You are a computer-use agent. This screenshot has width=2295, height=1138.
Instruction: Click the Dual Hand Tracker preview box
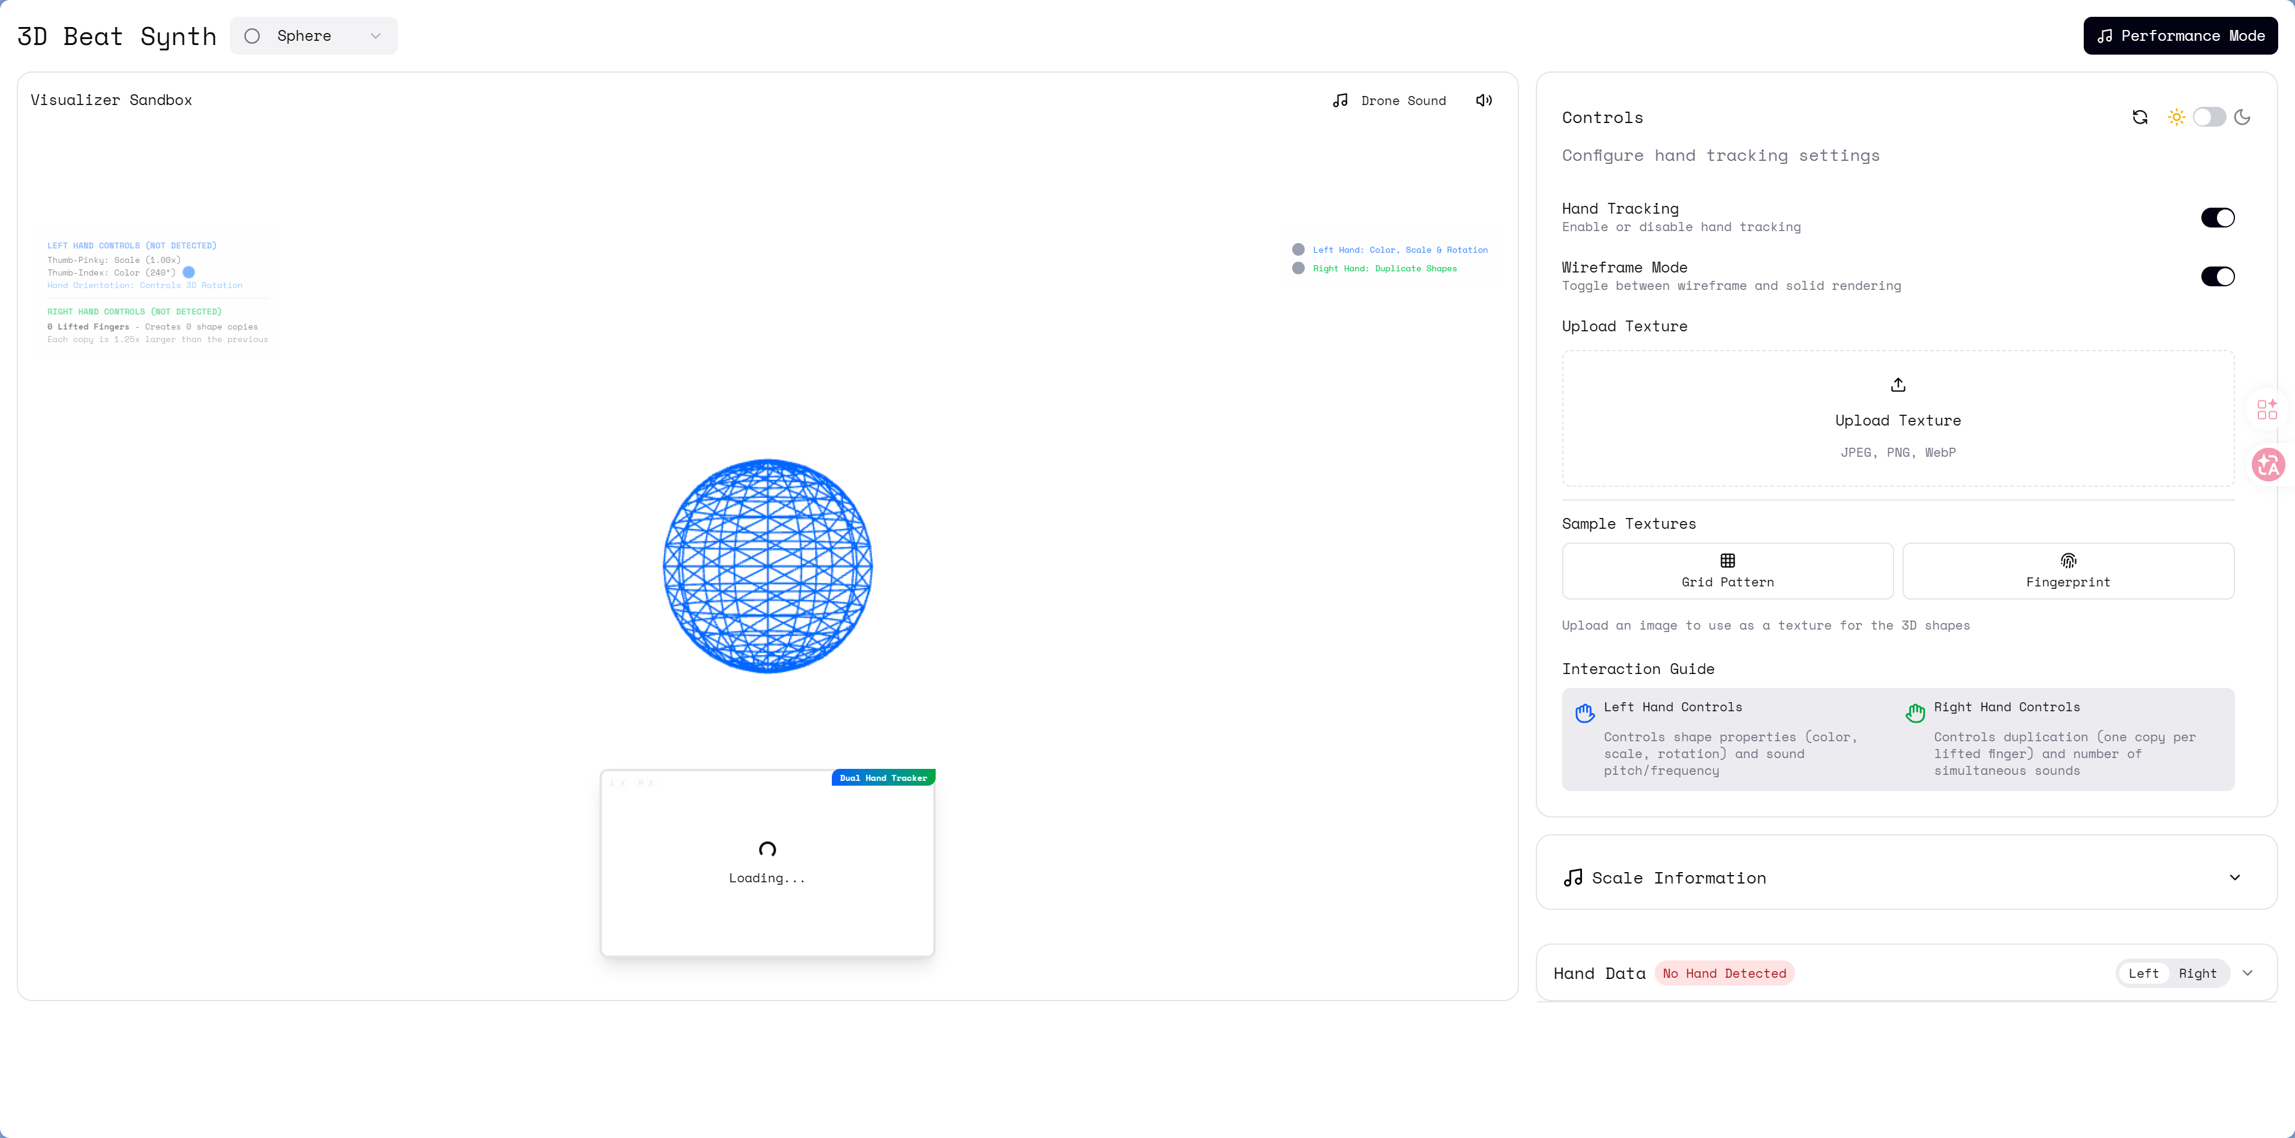pyautogui.click(x=767, y=863)
